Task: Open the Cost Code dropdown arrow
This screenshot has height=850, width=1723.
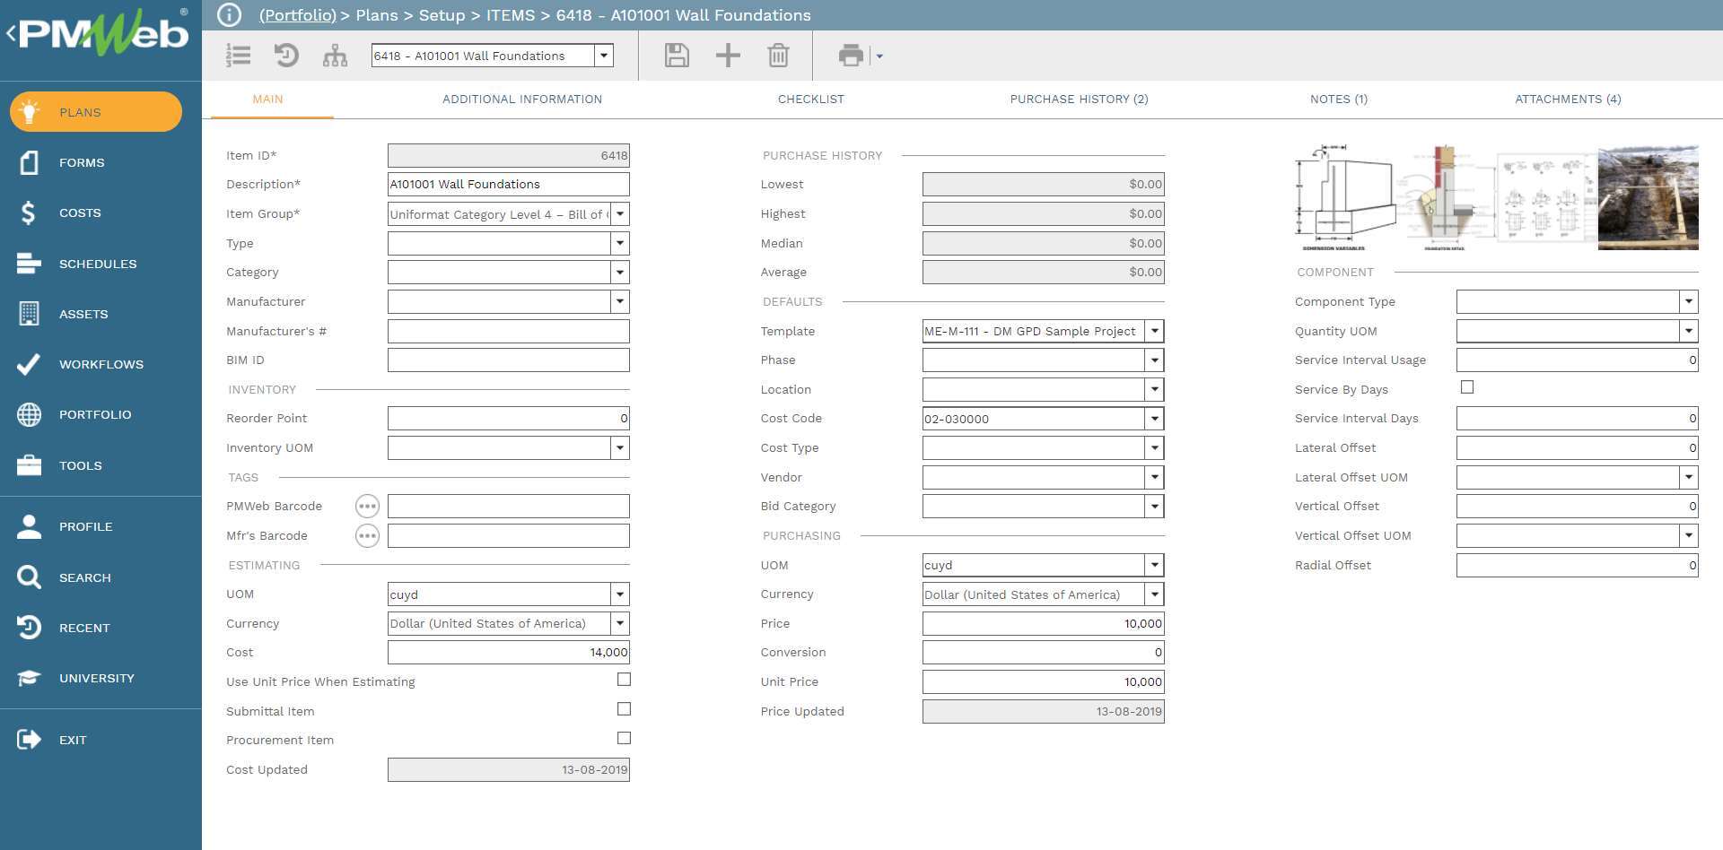Action: coord(1154,419)
